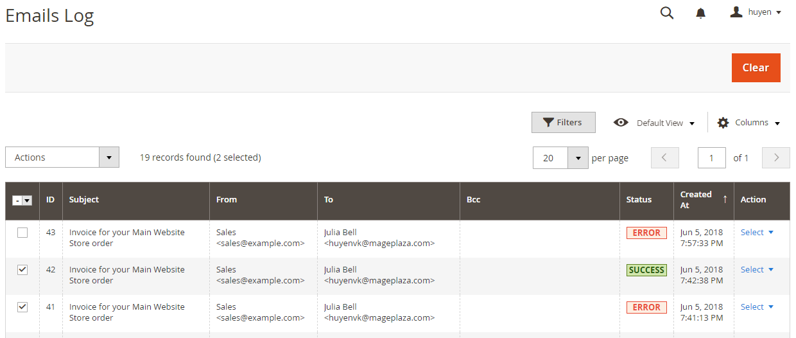Uncheck the checkbox for email ID 41

(22, 307)
